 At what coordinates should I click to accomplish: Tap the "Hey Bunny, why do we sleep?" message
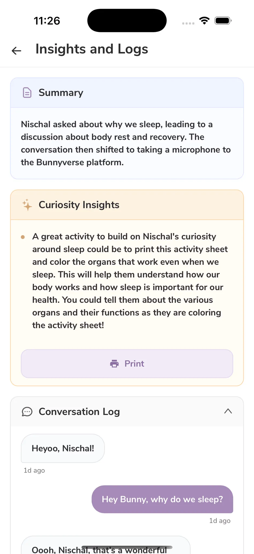click(x=162, y=499)
